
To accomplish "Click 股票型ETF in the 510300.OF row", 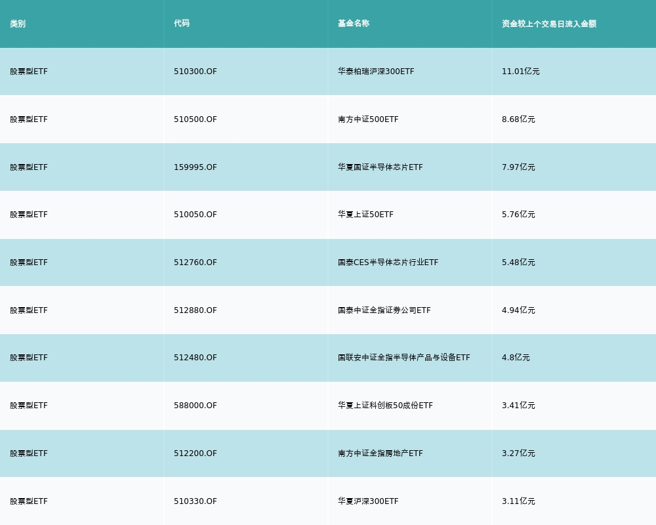I will coord(29,72).
